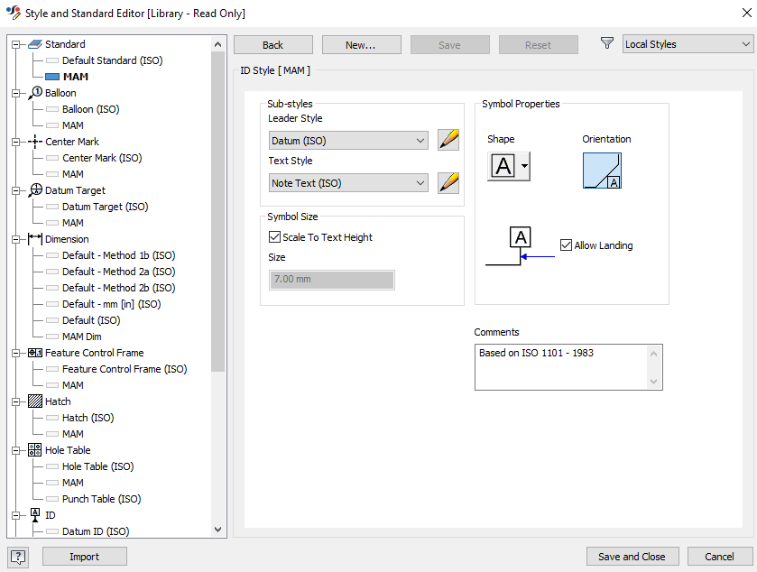This screenshot has height=572, width=757.
Task: Click the Import button
Action: (85, 557)
